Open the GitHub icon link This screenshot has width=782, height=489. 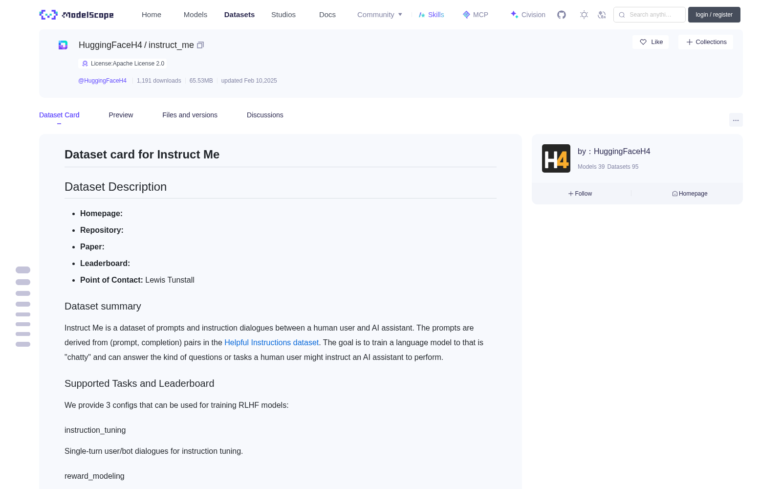point(562,15)
